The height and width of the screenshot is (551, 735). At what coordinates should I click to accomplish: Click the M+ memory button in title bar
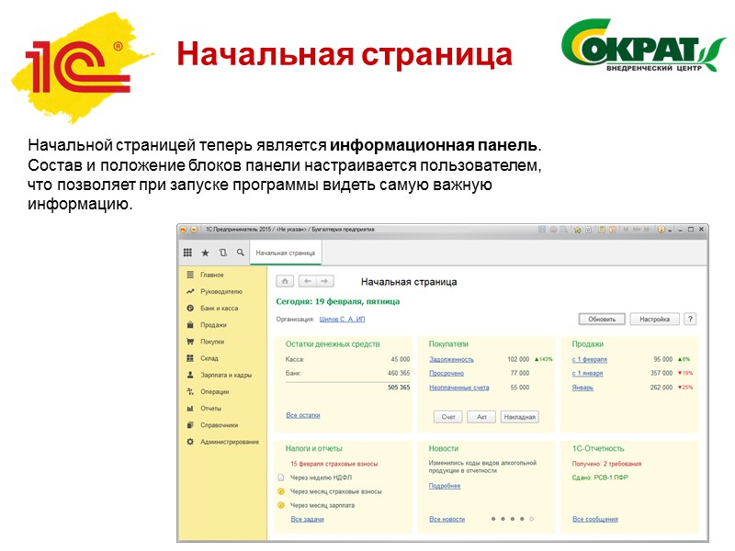pyautogui.click(x=637, y=230)
